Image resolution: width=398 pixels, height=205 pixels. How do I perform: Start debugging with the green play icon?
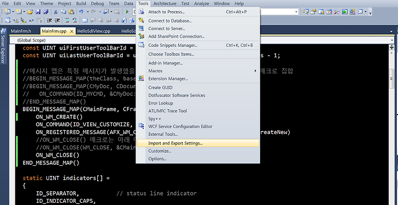(x=127, y=12)
